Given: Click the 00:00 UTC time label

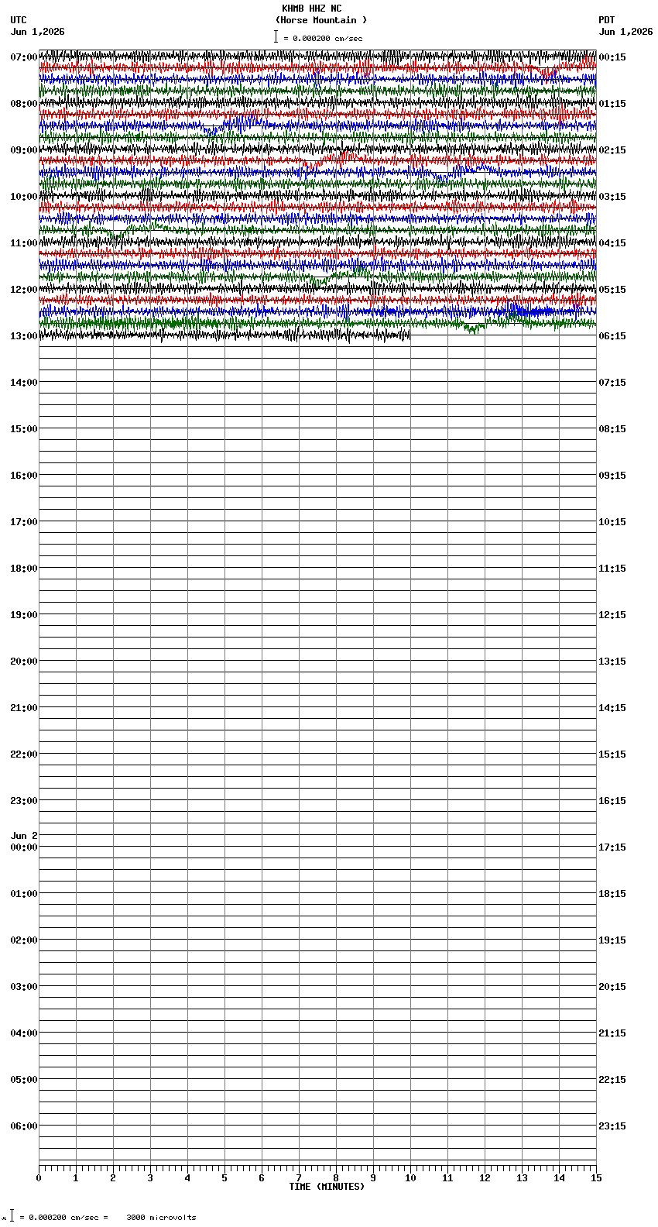Looking at the screenshot, I should 24,847.
